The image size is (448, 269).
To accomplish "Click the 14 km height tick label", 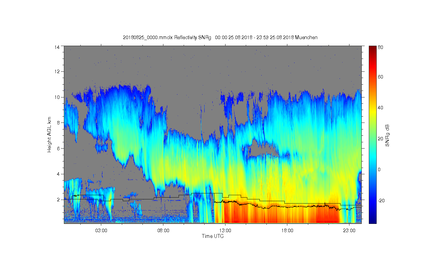I will coord(57,47).
